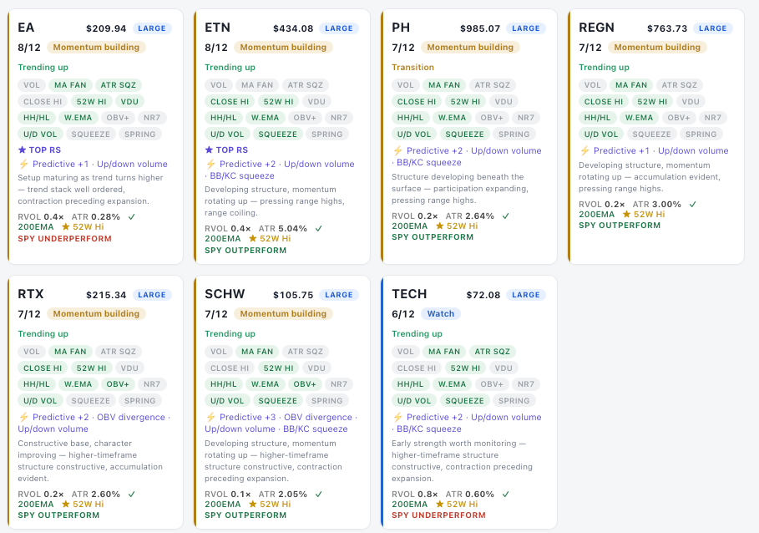Click the U/D VOL tag on REGN card

(600, 135)
